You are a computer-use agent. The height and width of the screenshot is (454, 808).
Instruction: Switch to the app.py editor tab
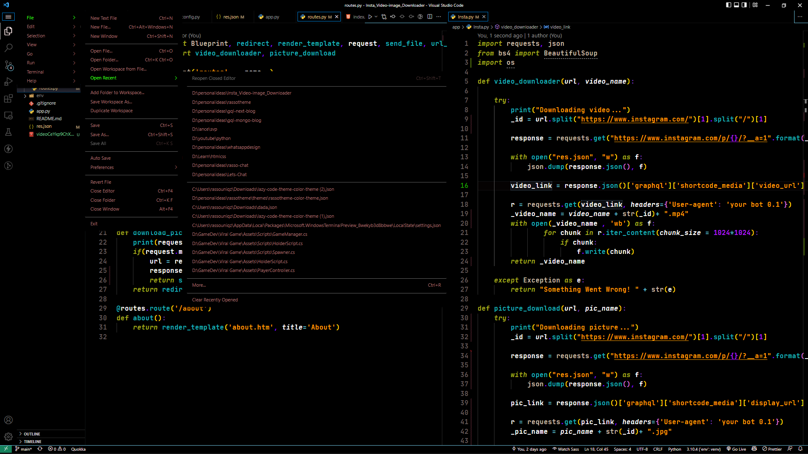pos(272,17)
